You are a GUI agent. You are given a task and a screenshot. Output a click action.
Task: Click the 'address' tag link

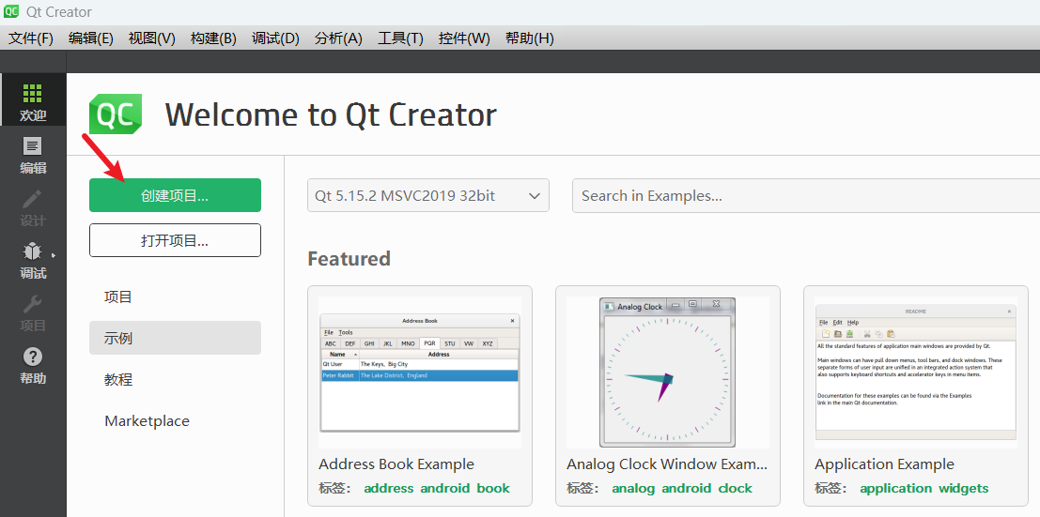point(389,489)
